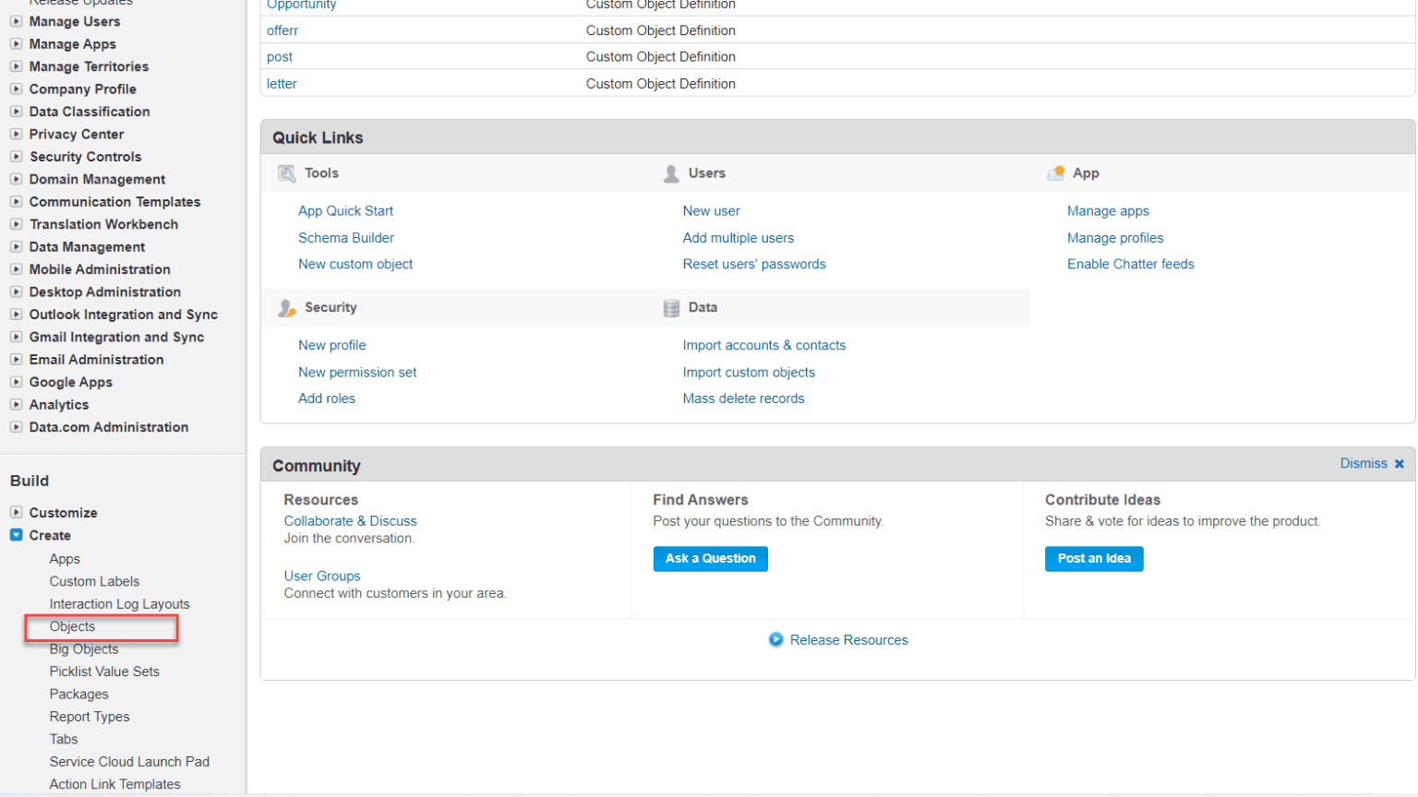1418x797 pixels.
Task: Open Schema Builder
Action: point(346,237)
